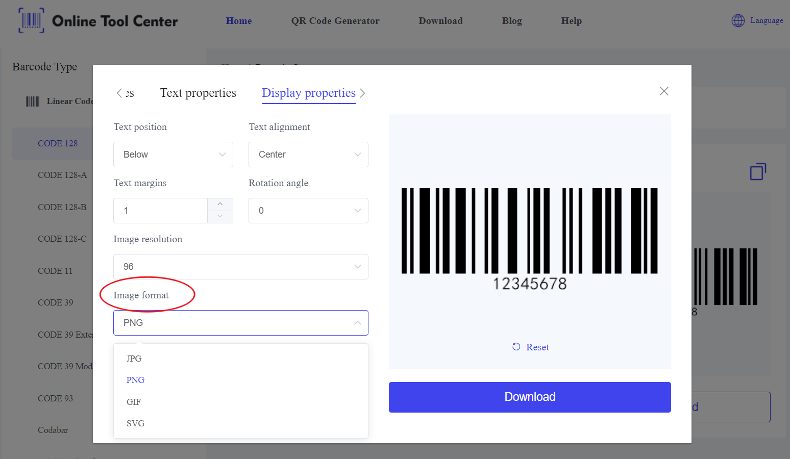Click the Linear Codes barcode icon
Screen dimensions: 790x459
tap(33, 101)
